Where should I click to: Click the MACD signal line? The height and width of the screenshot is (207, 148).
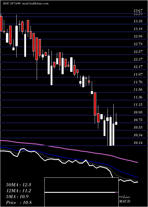tap(81, 192)
